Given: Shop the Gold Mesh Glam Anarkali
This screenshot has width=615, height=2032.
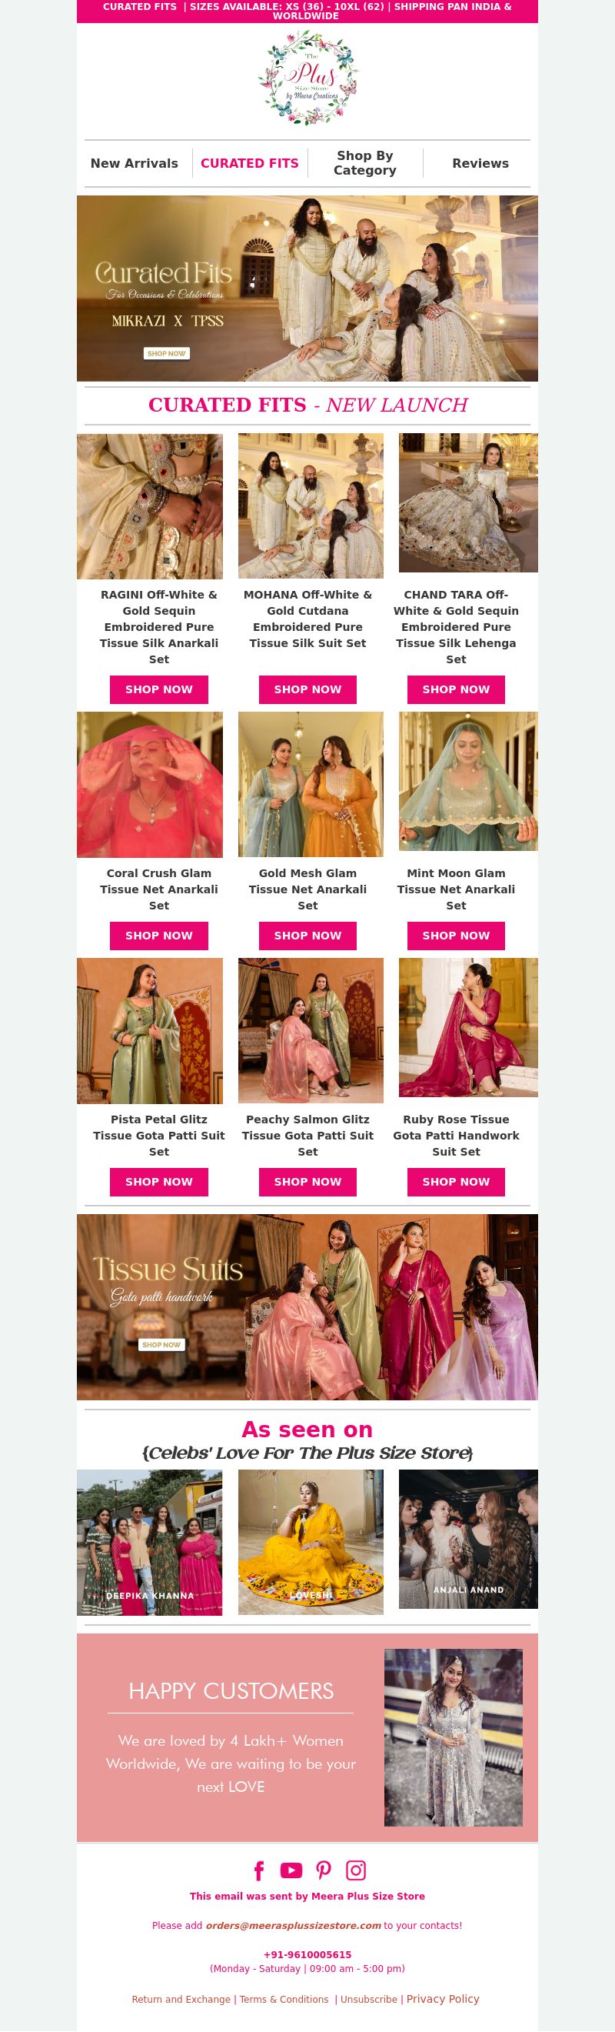Looking at the screenshot, I should click(307, 936).
